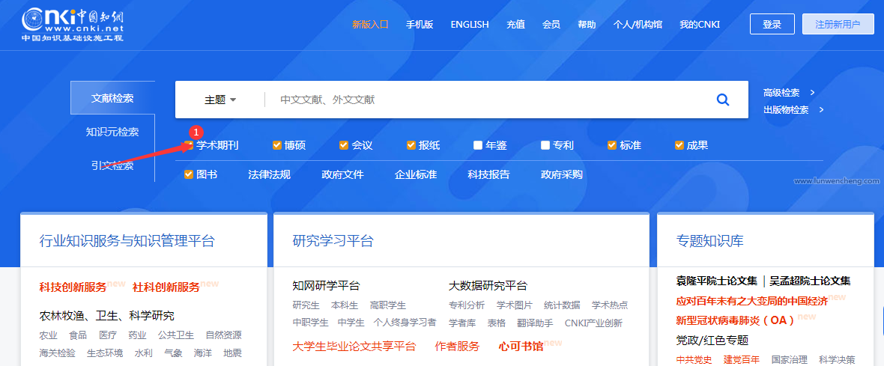884x366 pixels.
Task: Click 科学决策 topic link
Action: coord(838,359)
